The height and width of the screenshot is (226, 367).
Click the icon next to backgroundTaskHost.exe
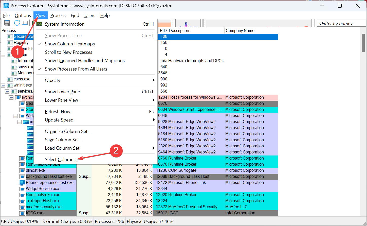[22, 177]
